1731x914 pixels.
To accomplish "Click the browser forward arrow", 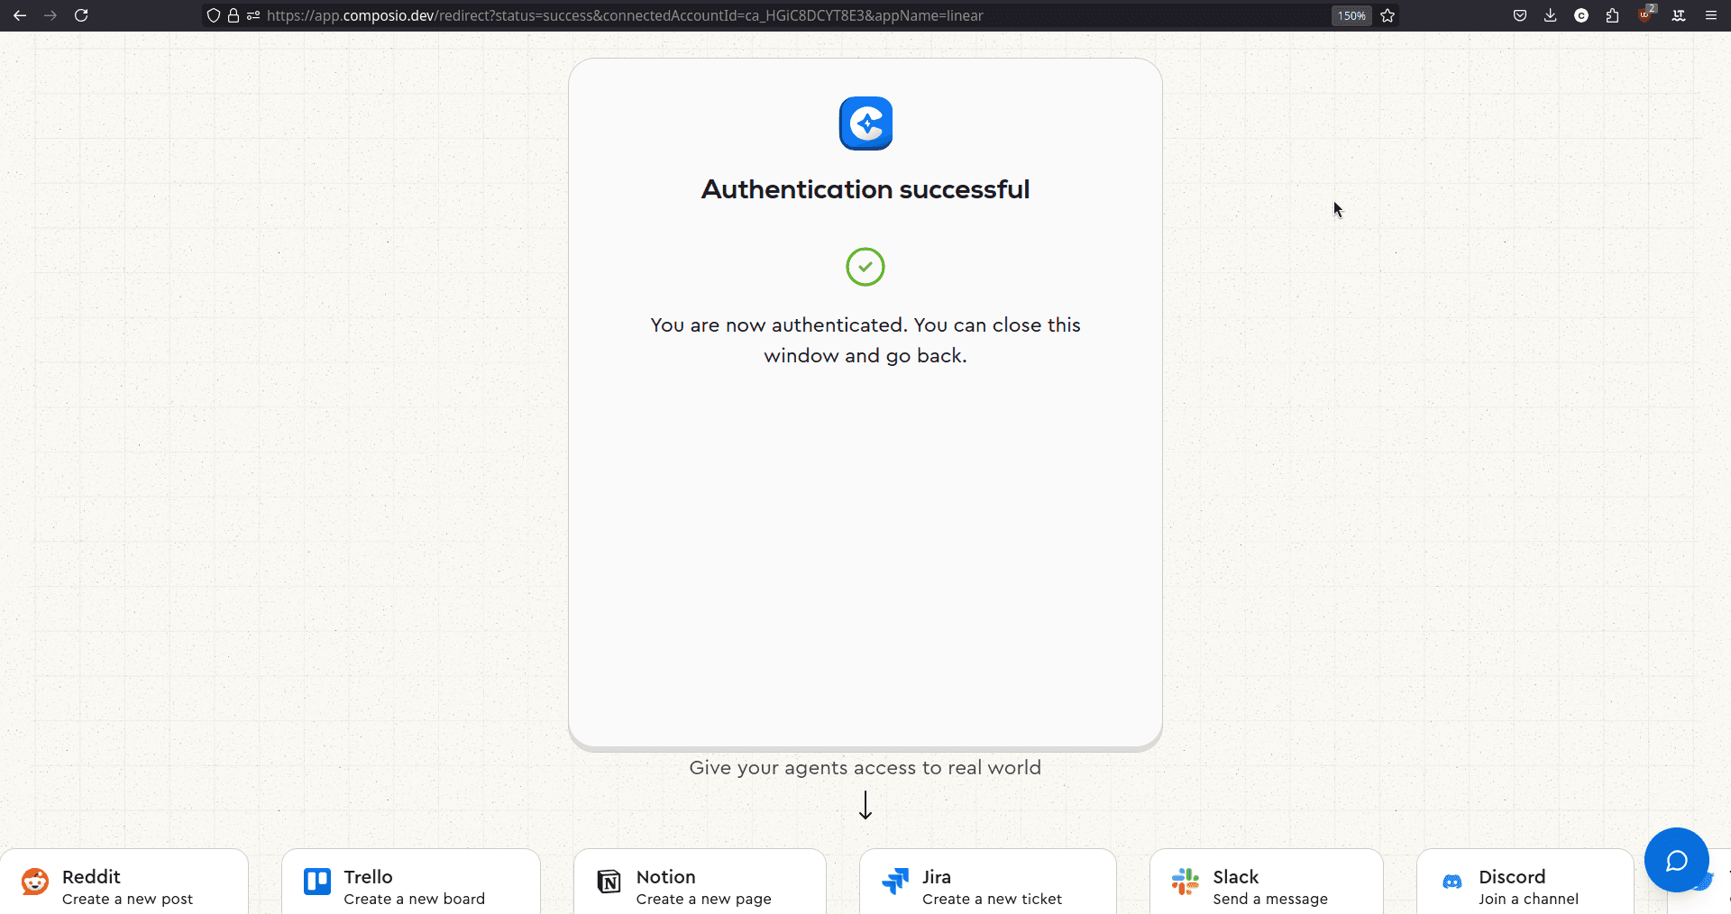I will [50, 15].
